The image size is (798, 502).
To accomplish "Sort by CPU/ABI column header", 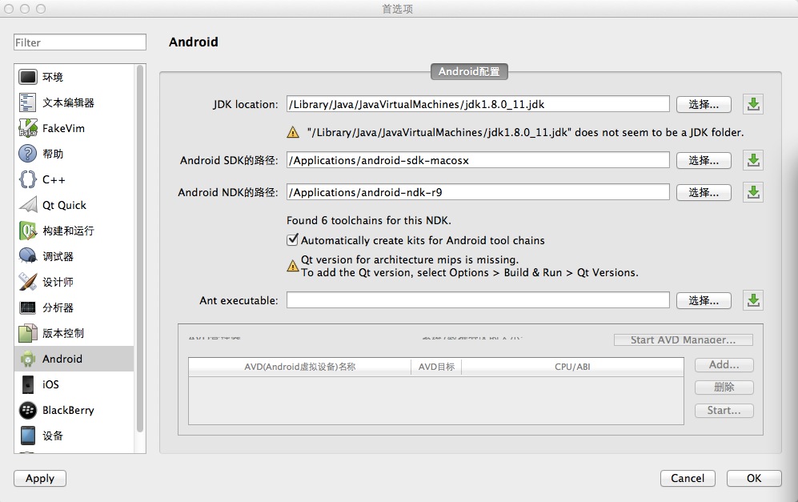I will click(x=572, y=367).
